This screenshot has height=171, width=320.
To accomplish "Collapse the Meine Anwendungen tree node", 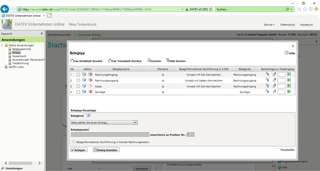I will [x=2, y=45].
